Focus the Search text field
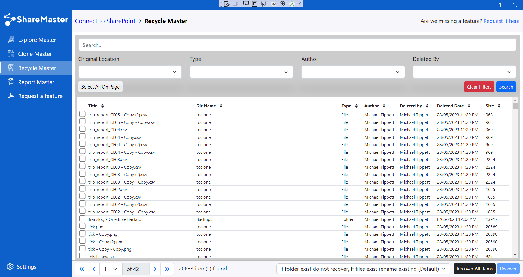 pyautogui.click(x=297, y=45)
